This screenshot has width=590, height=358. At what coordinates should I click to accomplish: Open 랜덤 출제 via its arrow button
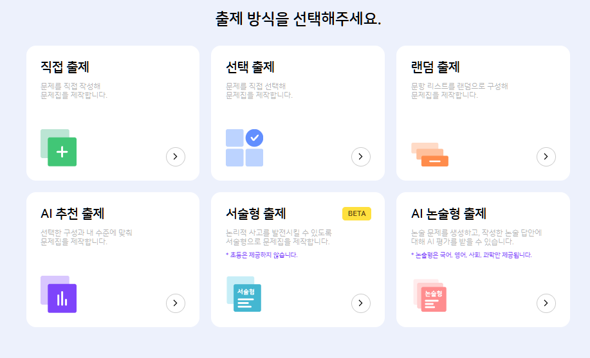point(546,156)
